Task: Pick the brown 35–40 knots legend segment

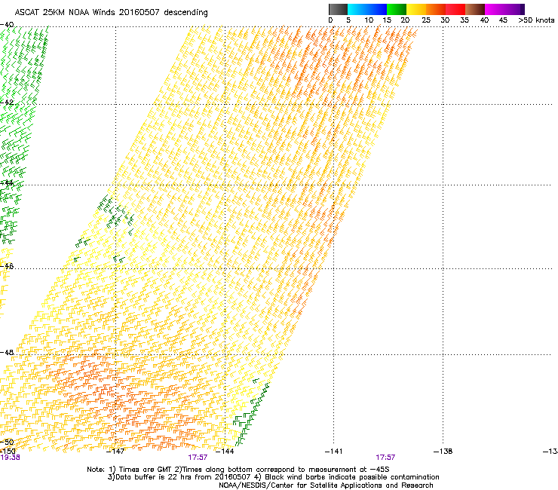Action: click(x=475, y=9)
